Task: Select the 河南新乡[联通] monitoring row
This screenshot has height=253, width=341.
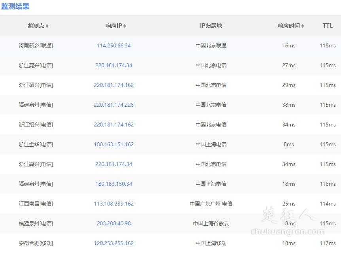Action: [x=37, y=45]
